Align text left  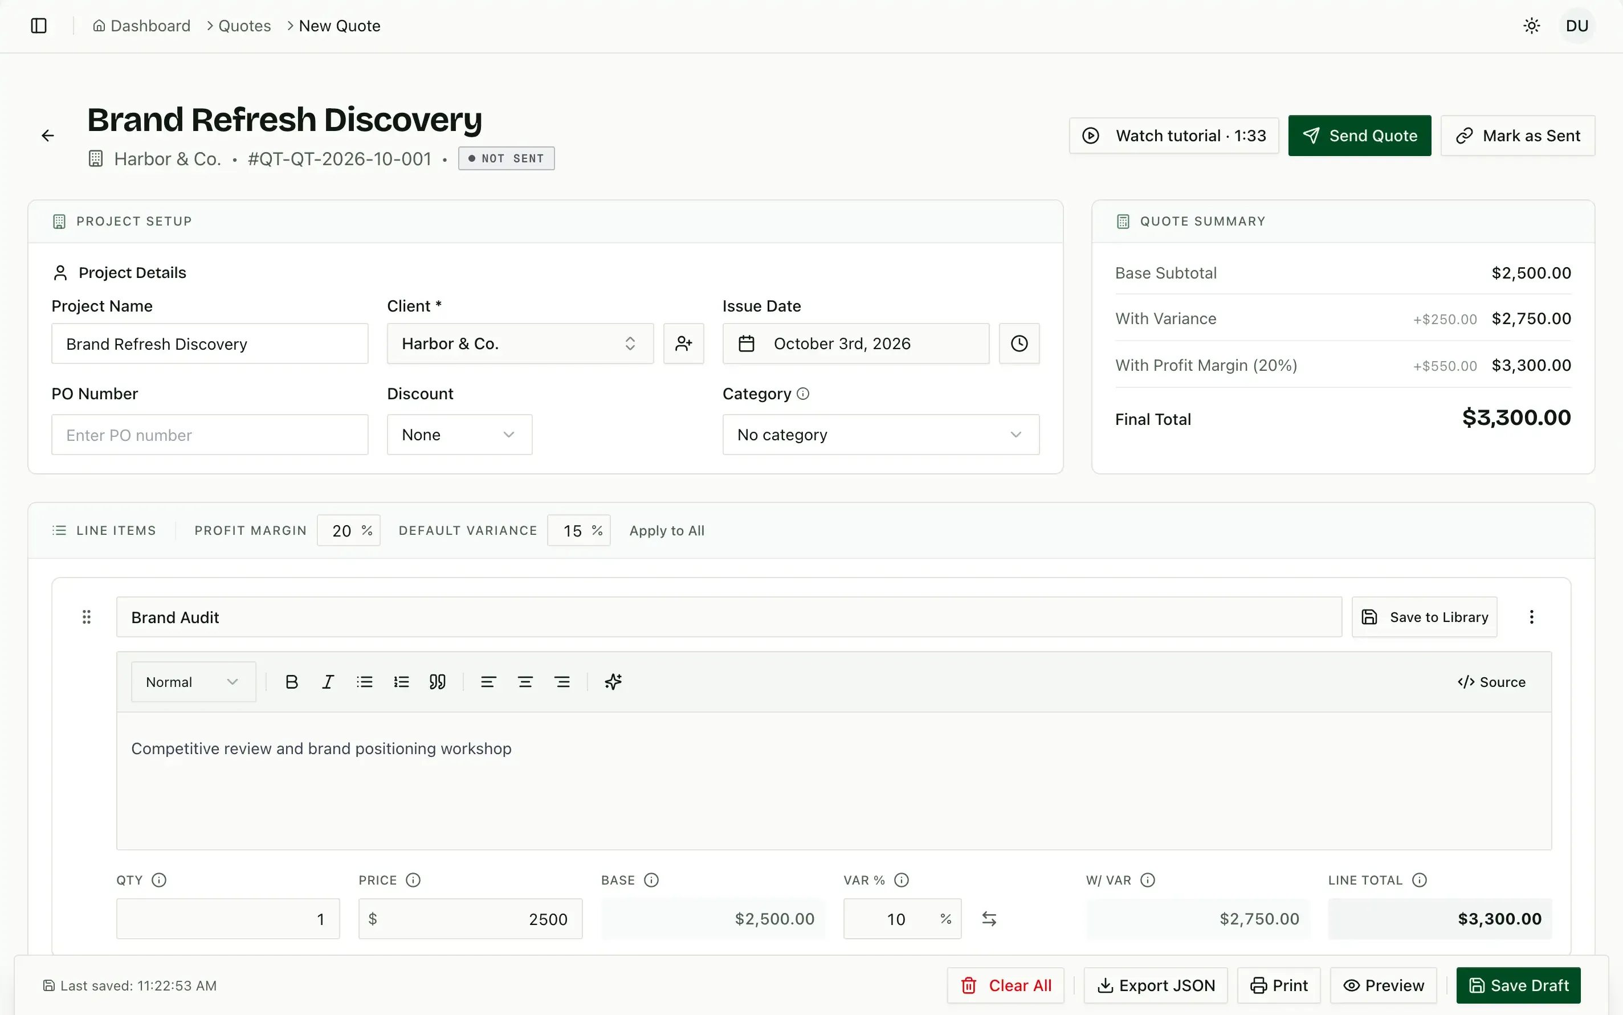[x=489, y=682]
